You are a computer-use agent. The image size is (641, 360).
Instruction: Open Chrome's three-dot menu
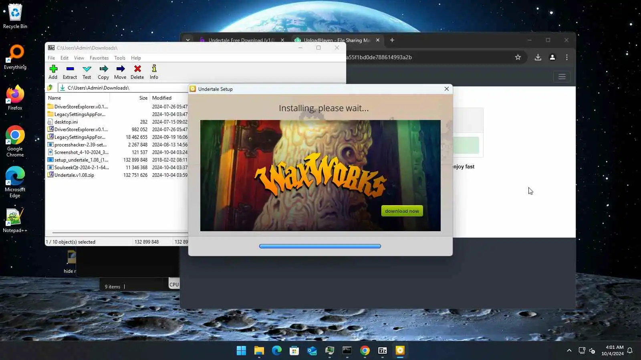tap(567, 57)
